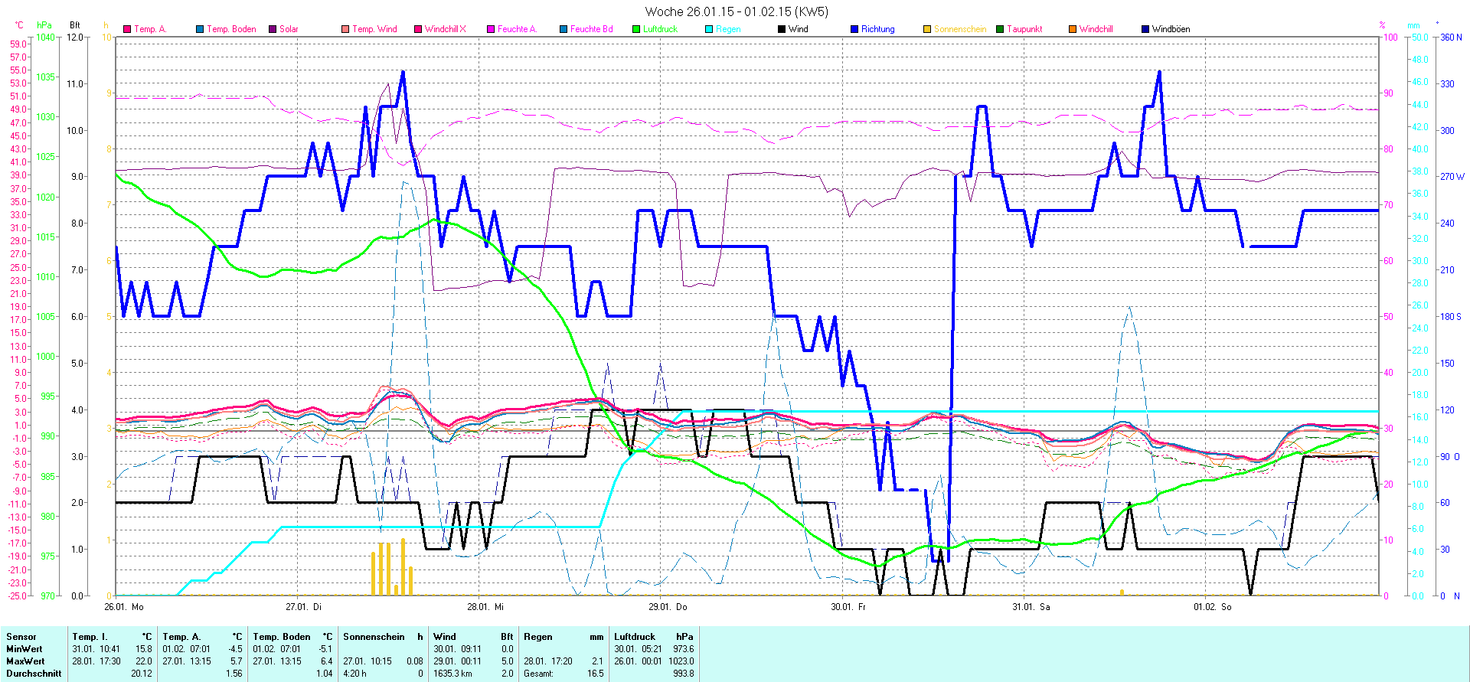Image resolution: width=1470 pixels, height=682 pixels.
Task: Select the Durchschnitt row label
Action: 34,674
